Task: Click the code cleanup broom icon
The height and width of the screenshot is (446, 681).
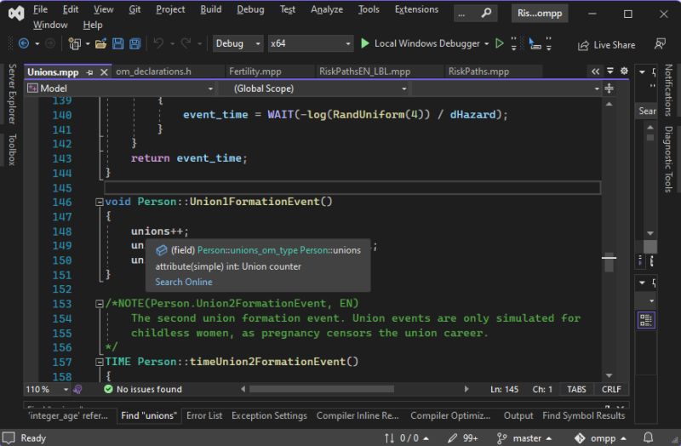Action: [77, 389]
